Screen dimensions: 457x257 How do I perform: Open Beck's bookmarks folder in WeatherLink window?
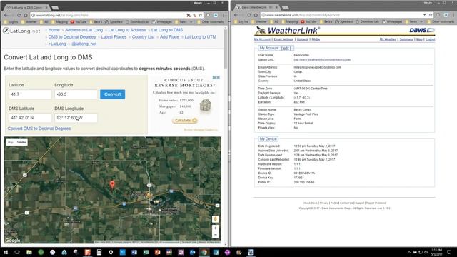[326, 22]
